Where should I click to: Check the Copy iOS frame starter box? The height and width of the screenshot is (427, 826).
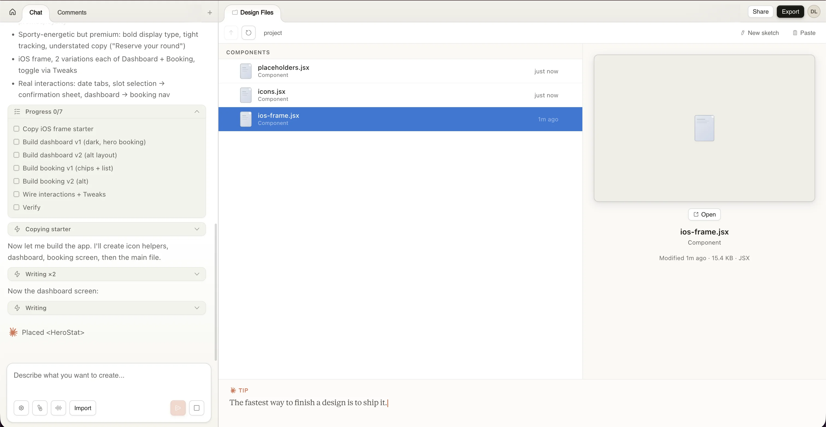(x=16, y=129)
